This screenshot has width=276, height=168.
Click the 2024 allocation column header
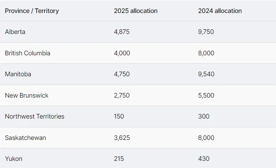click(x=220, y=11)
